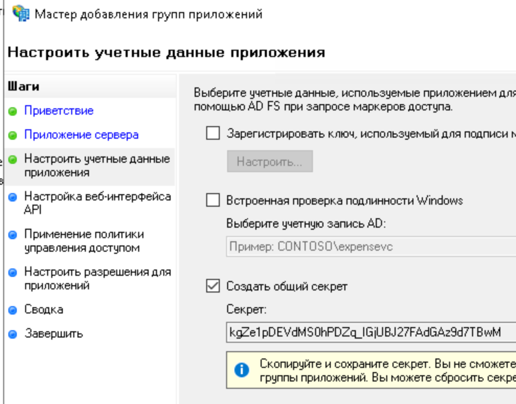The width and height of the screenshot is (516, 404).
Task: Click green bullet beside Приветствие step
Action: pyautogui.click(x=13, y=111)
